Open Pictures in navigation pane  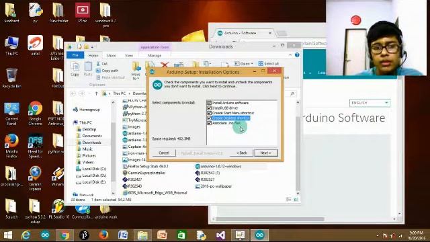tap(87, 155)
